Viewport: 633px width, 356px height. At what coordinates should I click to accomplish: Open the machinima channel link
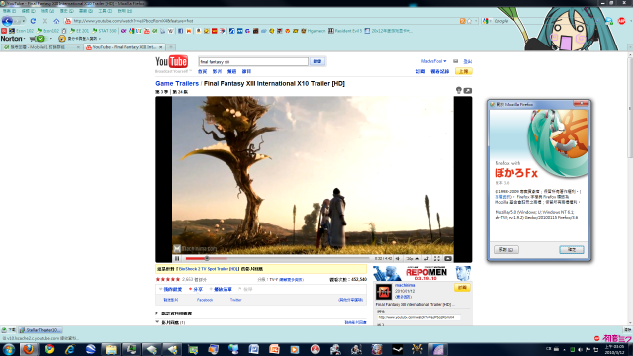point(405,285)
